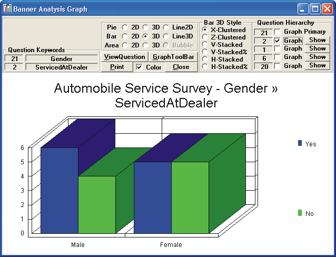Click keyword number field 2

click(x=14, y=67)
